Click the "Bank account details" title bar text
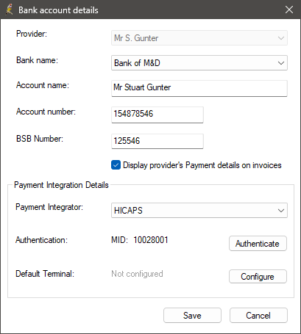 (x=58, y=10)
